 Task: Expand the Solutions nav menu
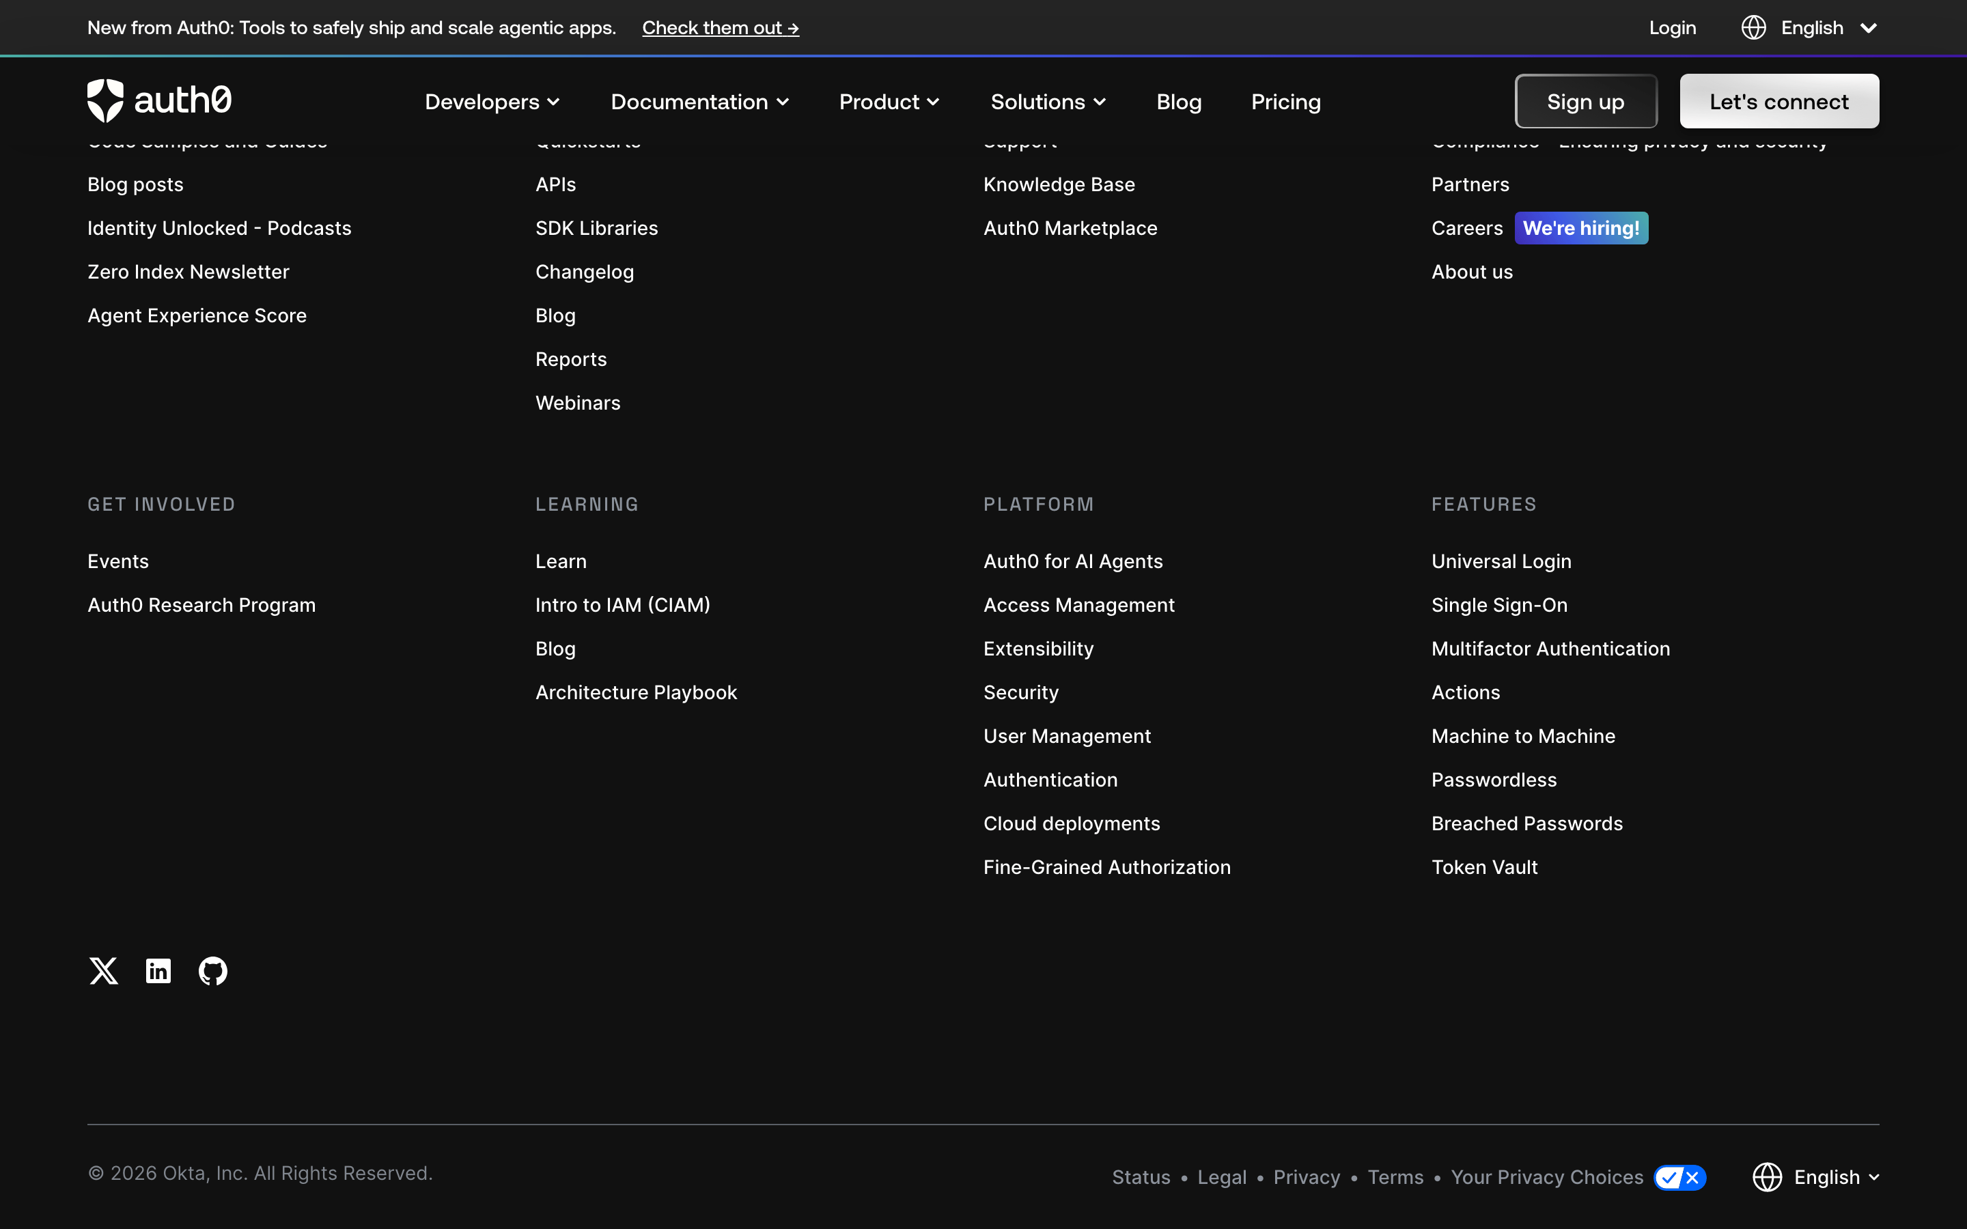pyautogui.click(x=1048, y=102)
